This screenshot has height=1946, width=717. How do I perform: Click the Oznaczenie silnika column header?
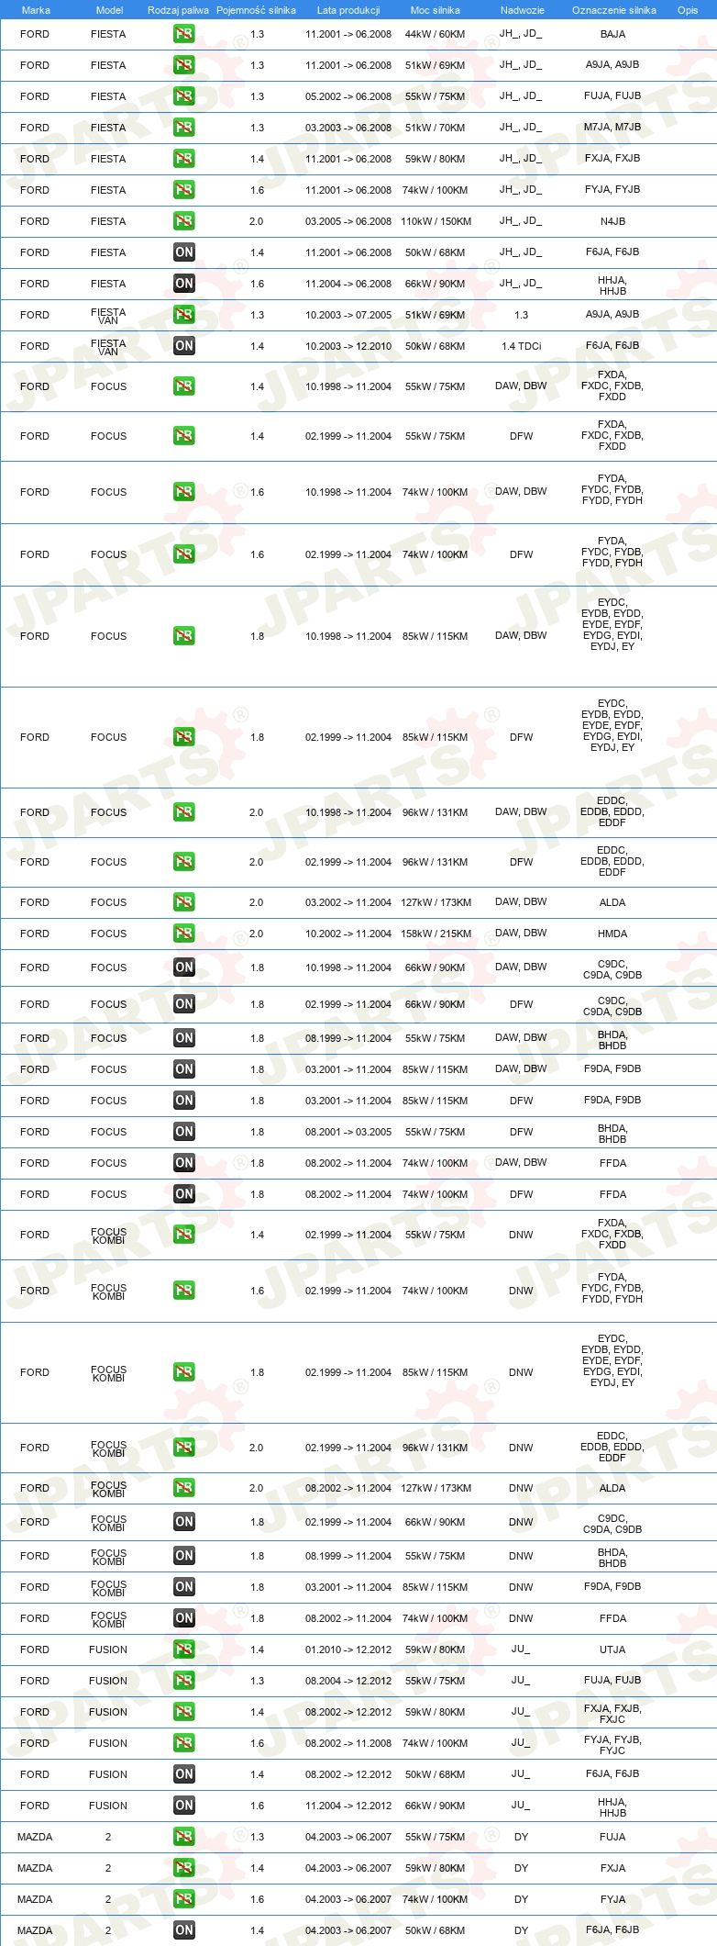point(613,10)
